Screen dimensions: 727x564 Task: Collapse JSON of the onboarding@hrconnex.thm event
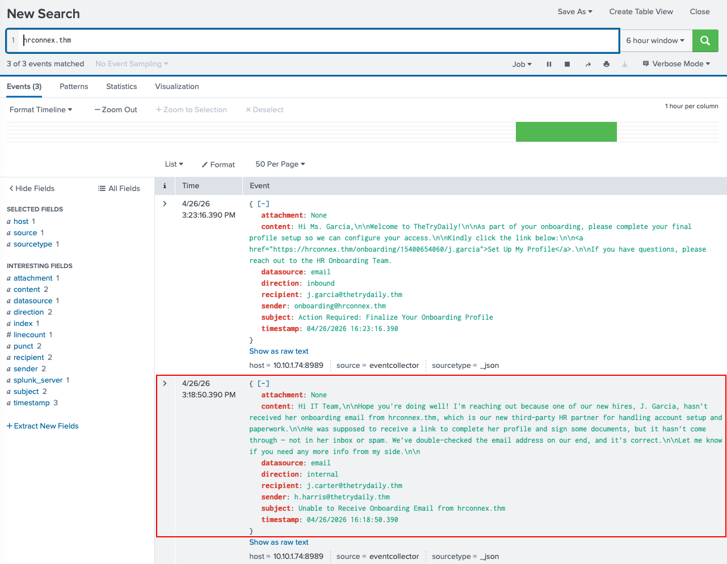pos(263,203)
